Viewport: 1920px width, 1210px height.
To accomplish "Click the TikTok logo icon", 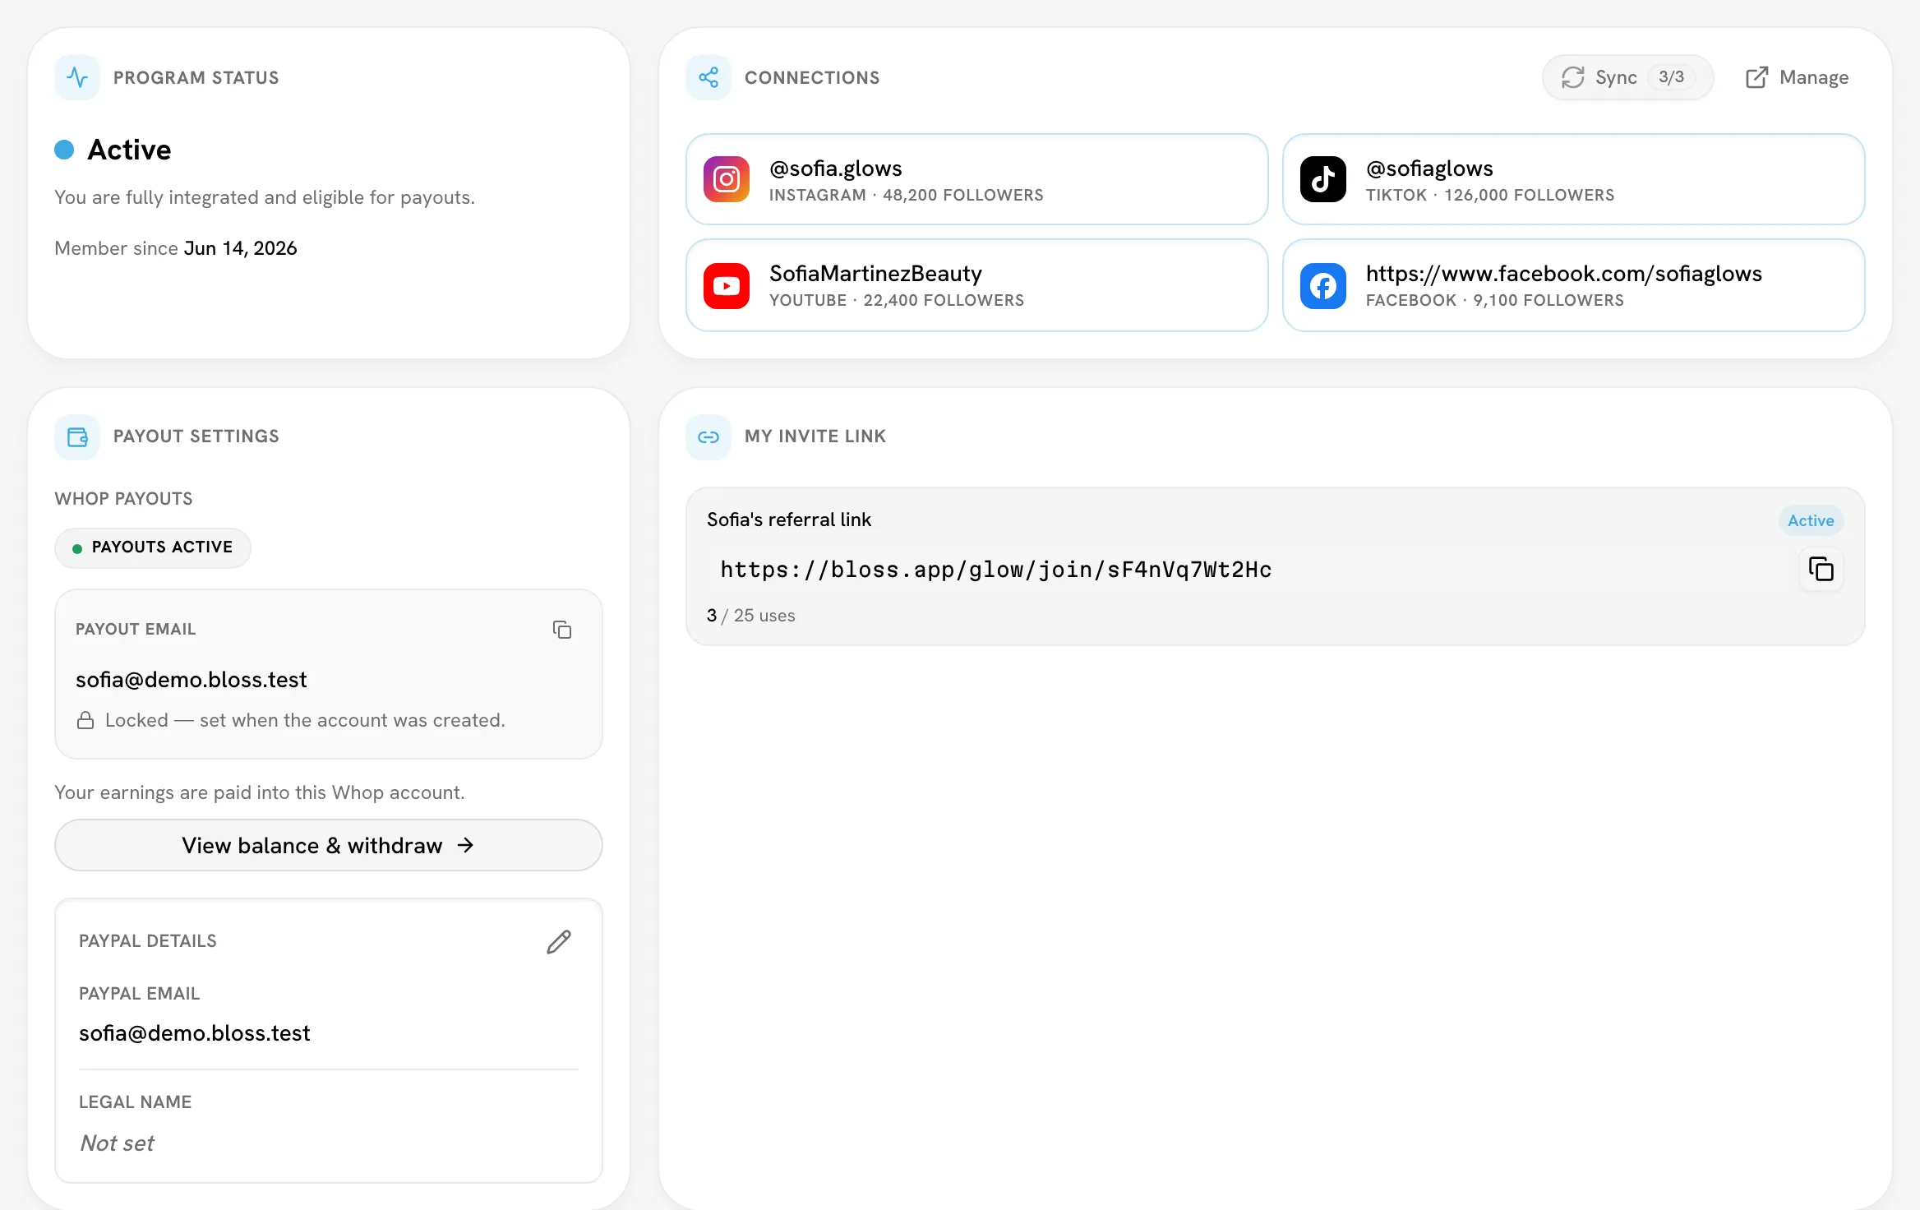I will [x=1323, y=179].
